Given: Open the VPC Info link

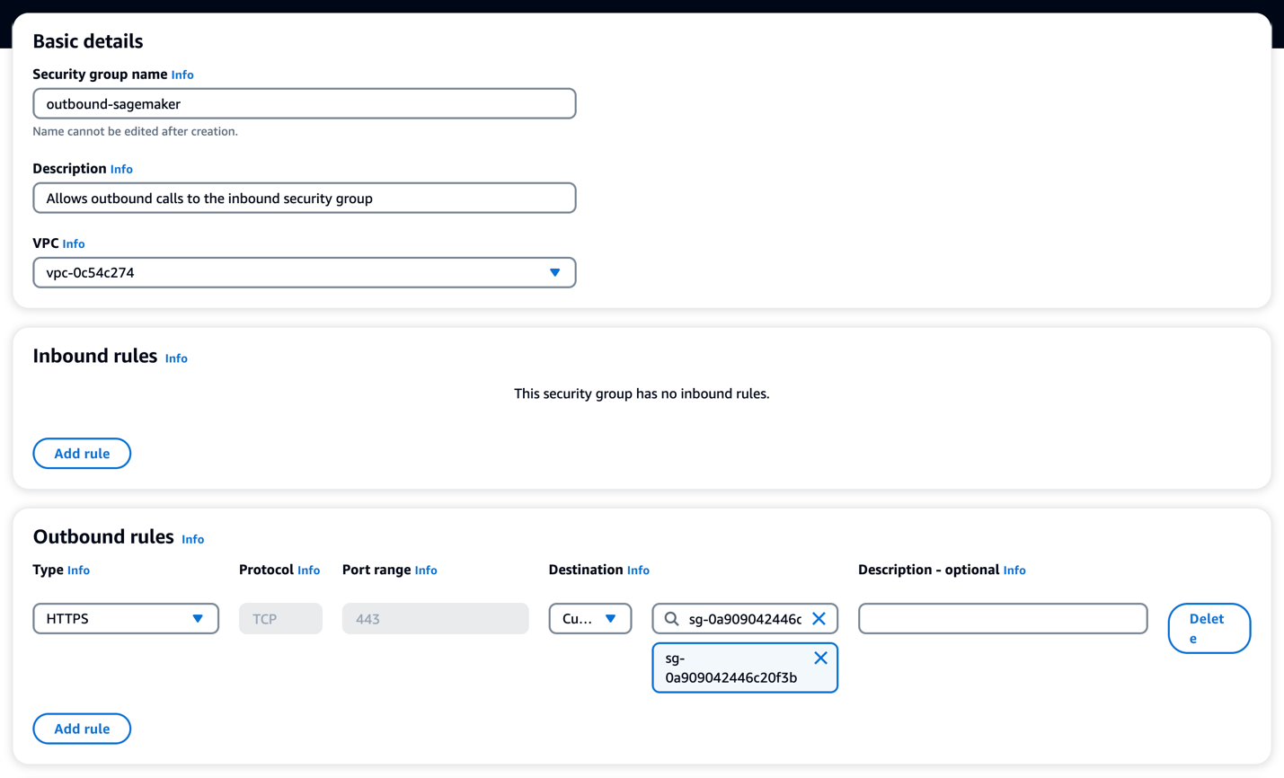Looking at the screenshot, I should tap(73, 243).
